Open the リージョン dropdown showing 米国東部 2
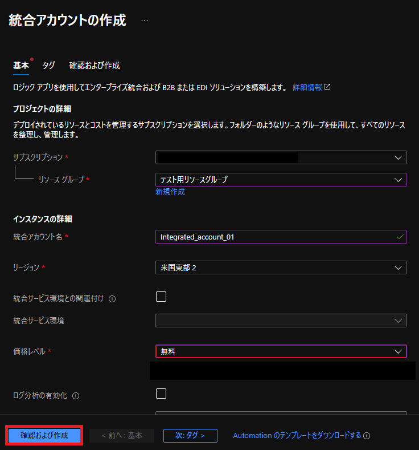Viewport: 419px width, 450px height. [281, 267]
